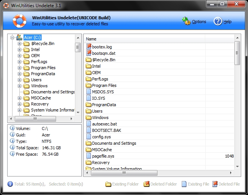Viewport: 248px width, 195px height.
Task: Click autoexec.bat file icon
Action: (x=89, y=124)
